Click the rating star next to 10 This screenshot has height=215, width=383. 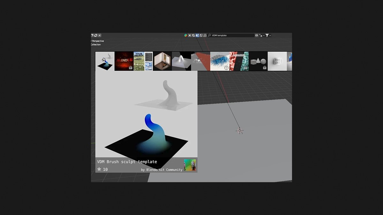pos(99,169)
